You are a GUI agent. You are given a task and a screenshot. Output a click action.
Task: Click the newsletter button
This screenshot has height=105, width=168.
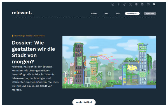[x=132, y=13]
